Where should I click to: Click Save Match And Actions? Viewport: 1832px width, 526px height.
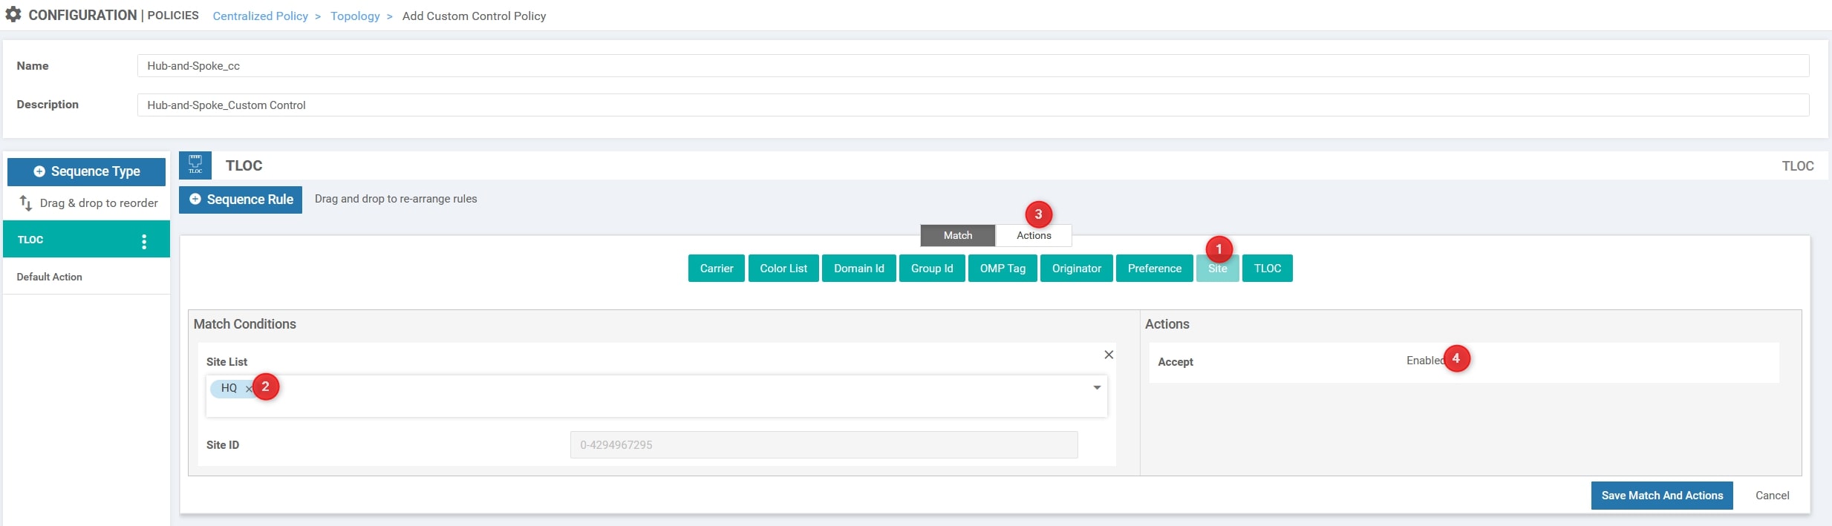pyautogui.click(x=1662, y=496)
